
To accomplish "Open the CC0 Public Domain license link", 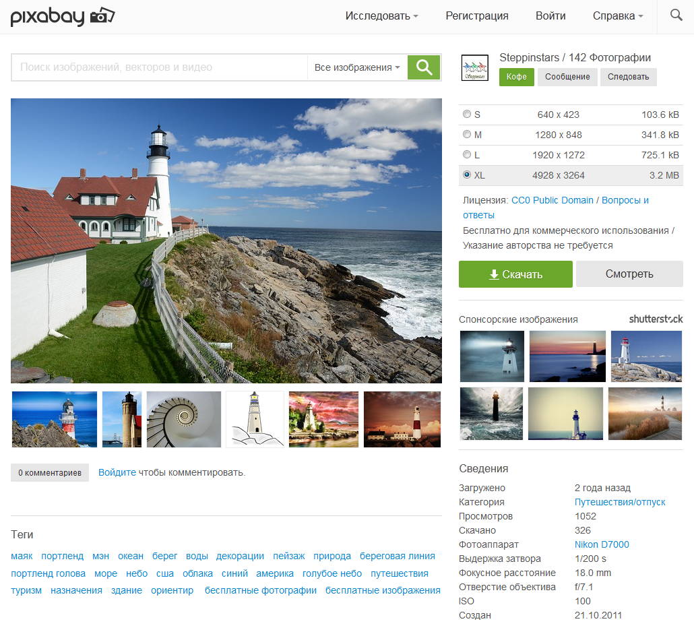I will coord(553,200).
